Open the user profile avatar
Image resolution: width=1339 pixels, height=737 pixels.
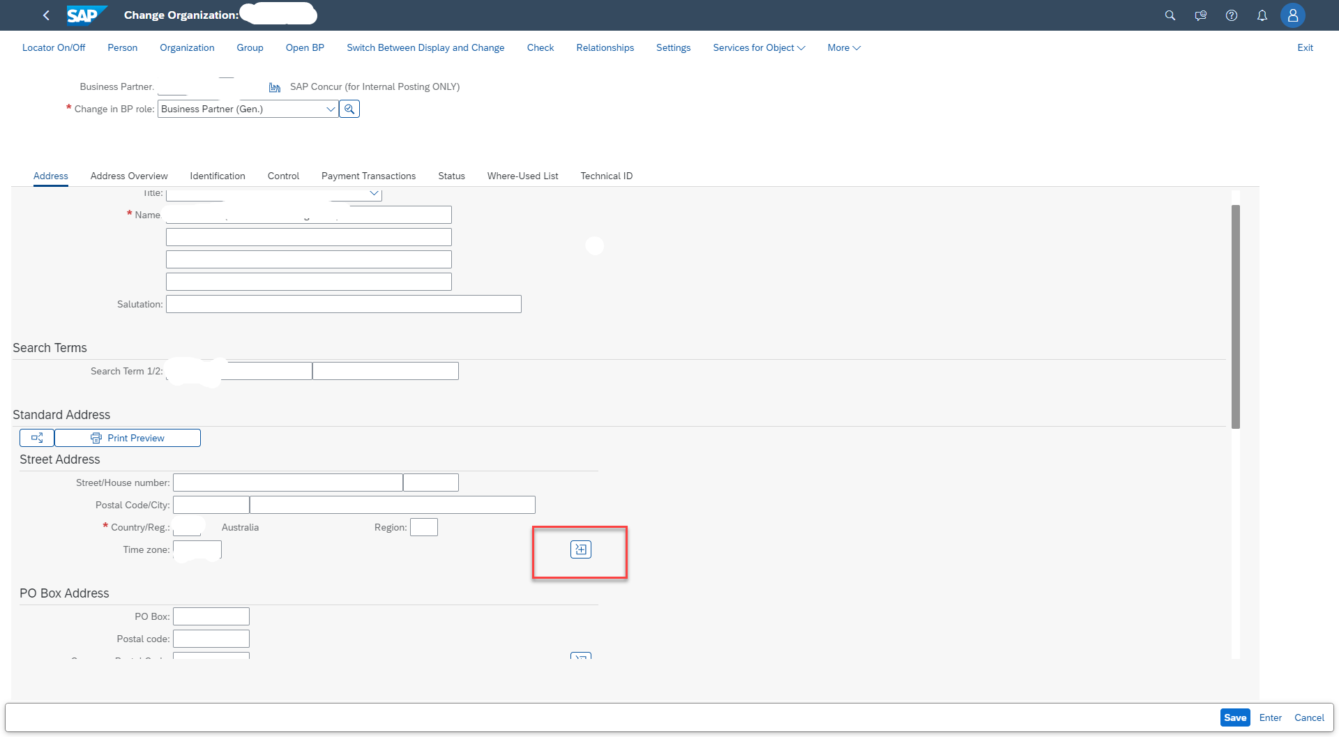[1293, 15]
